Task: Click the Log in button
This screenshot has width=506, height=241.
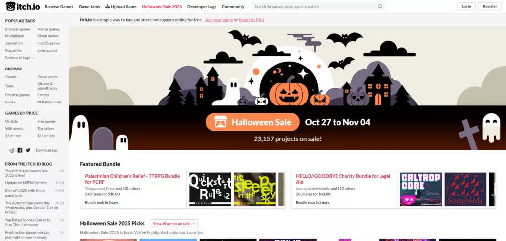Action: [466, 6]
